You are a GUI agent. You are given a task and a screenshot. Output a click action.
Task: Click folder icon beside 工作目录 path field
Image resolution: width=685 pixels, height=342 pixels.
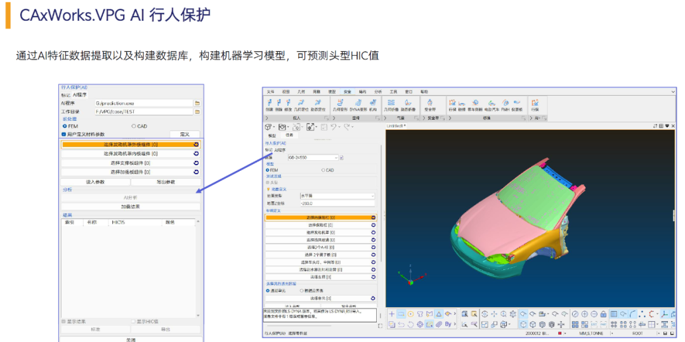[197, 111]
